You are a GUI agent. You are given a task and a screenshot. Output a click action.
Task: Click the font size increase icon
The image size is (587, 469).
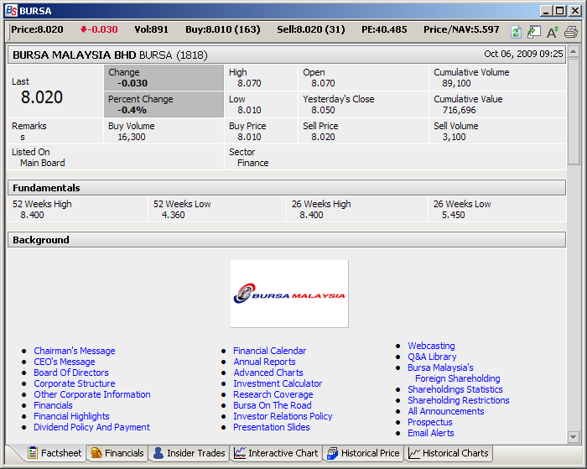pyautogui.click(x=552, y=32)
